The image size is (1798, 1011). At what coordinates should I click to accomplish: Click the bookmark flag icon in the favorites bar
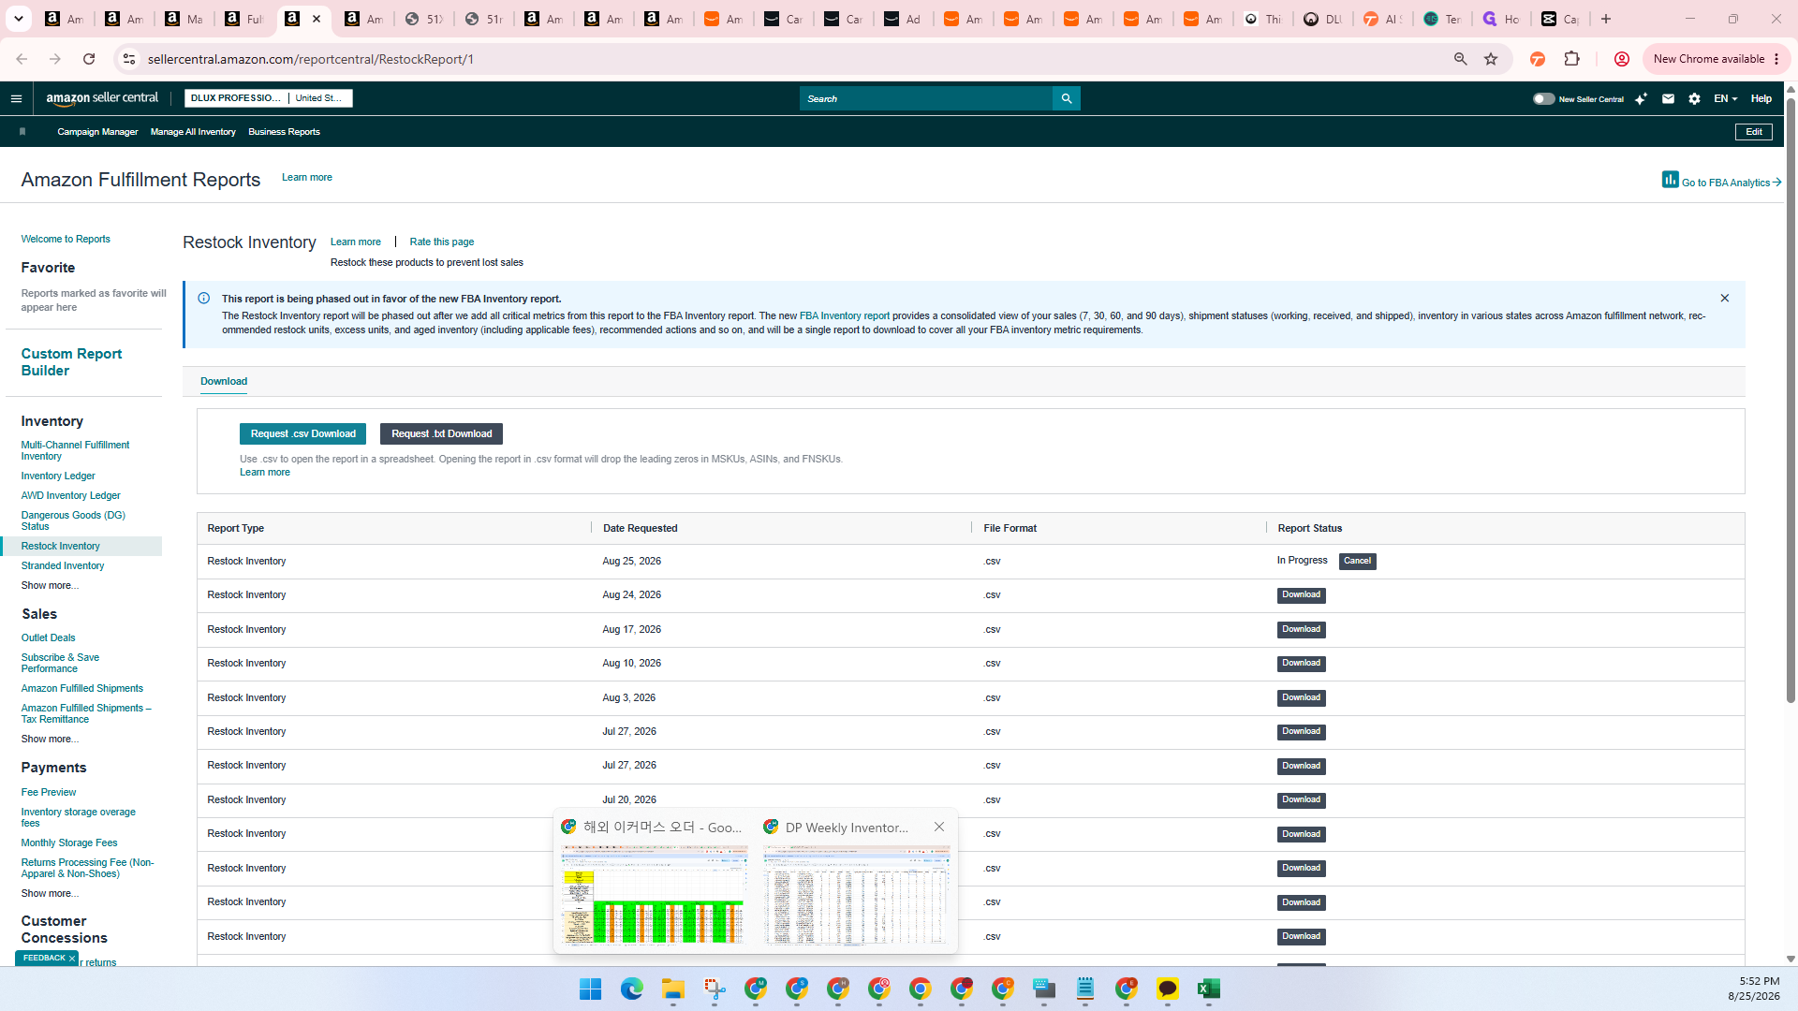click(x=22, y=132)
